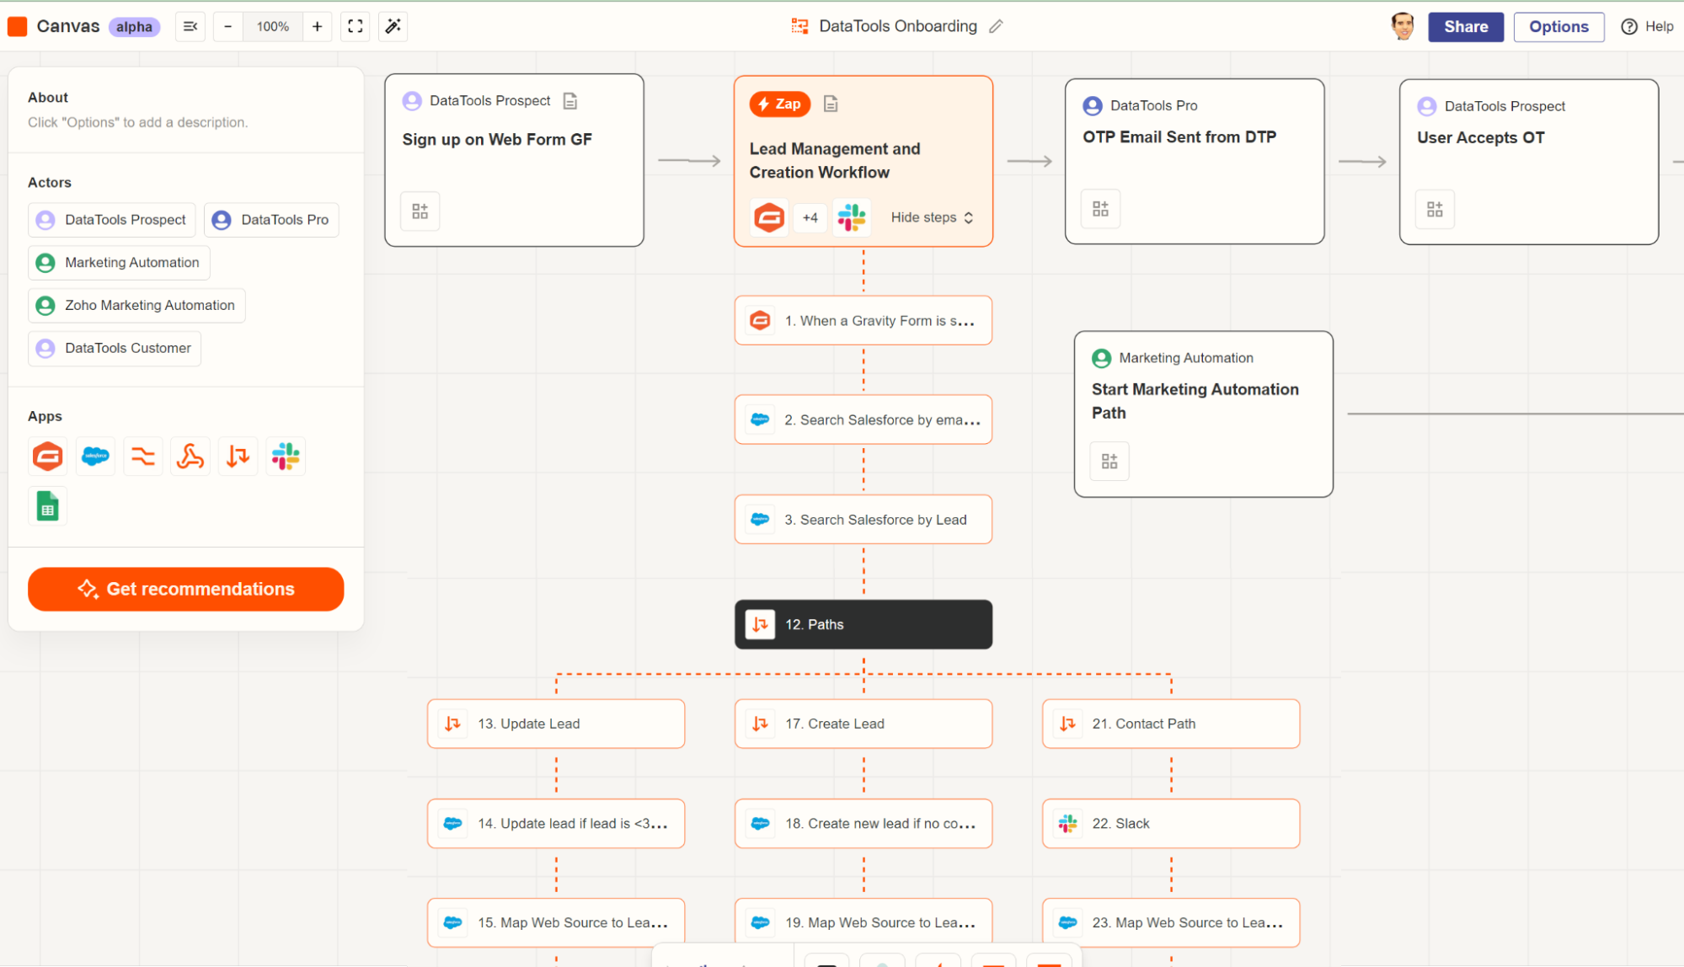Click the canvas diagram icon beside title

(799, 27)
